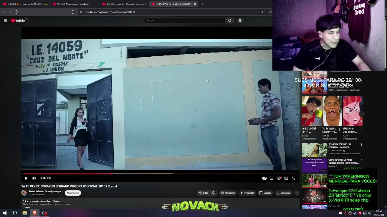The width and height of the screenshot is (387, 217).
Task: Click the 1:44 / 5:26 time display
Action: [x=46, y=178]
